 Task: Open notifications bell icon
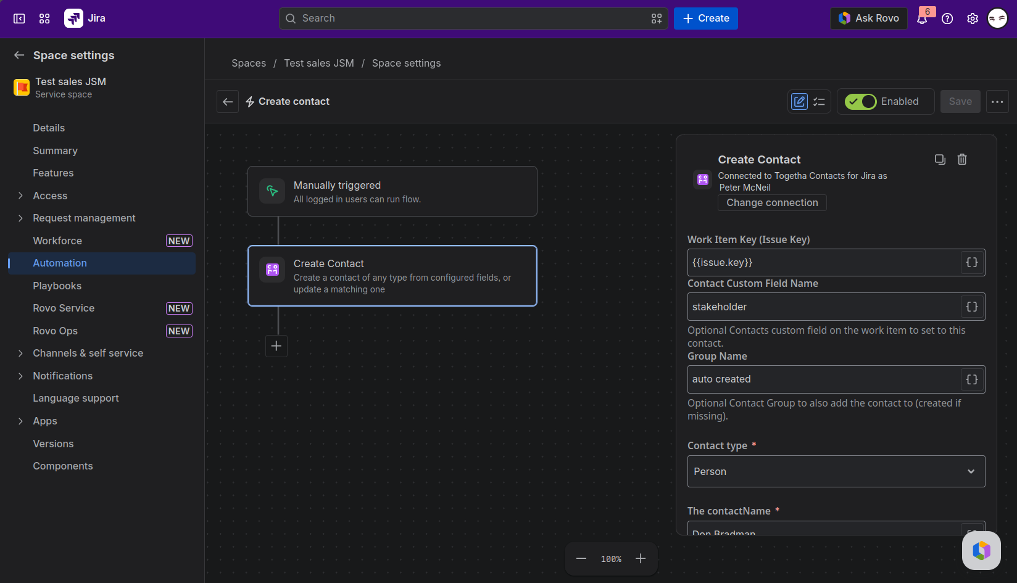coord(922,19)
